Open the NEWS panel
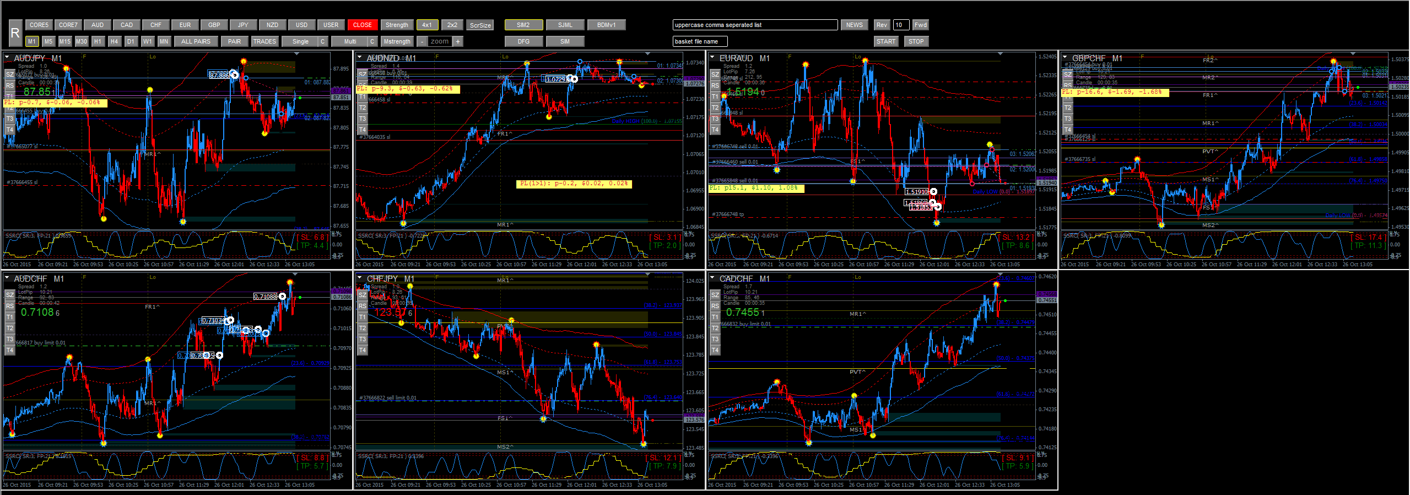The height and width of the screenshot is (495, 1410). click(854, 25)
